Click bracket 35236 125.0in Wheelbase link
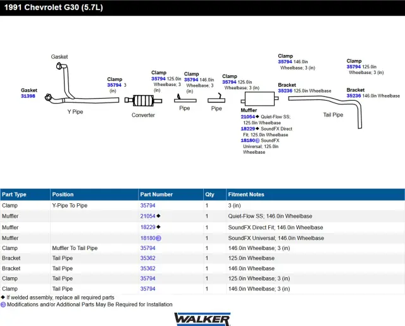 [x=285, y=91]
